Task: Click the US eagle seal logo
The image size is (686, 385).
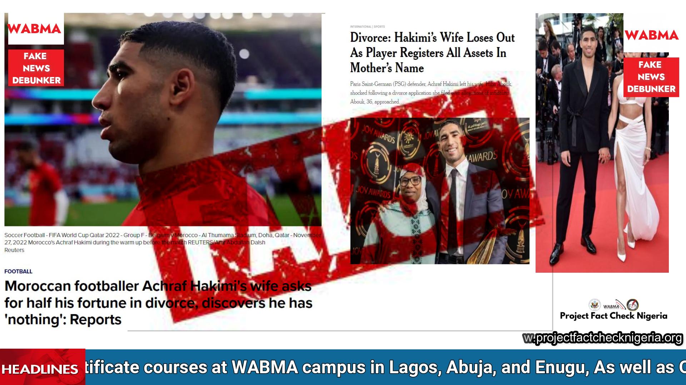Action: pyautogui.click(x=595, y=305)
